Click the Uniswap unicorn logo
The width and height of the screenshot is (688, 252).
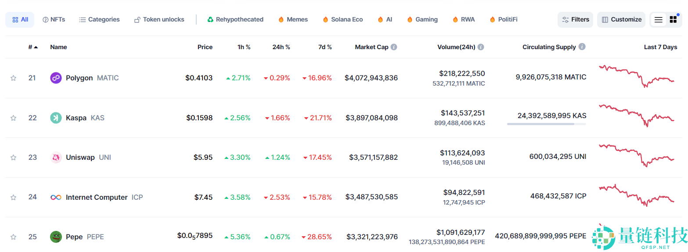(56, 158)
